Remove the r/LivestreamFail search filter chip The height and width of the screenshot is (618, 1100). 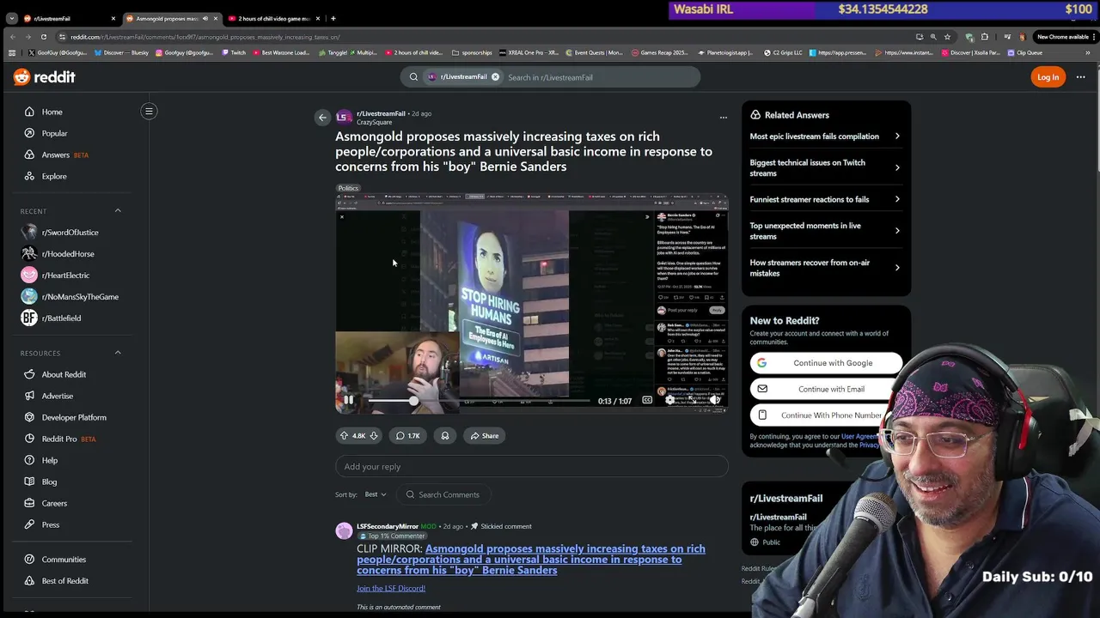coord(495,77)
